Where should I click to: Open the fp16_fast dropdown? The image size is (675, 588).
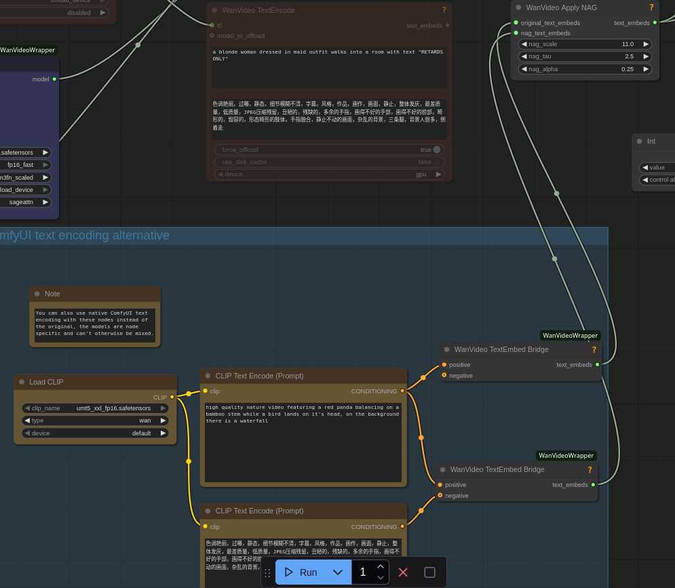25,165
